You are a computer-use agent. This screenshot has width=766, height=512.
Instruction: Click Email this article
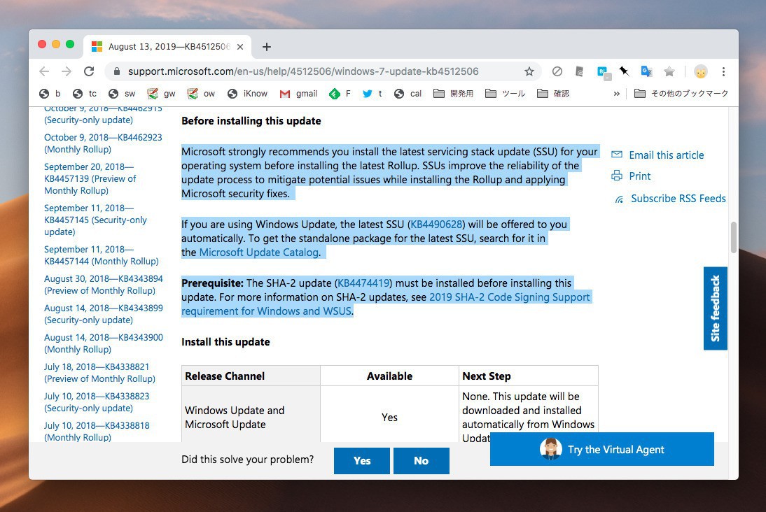(667, 155)
